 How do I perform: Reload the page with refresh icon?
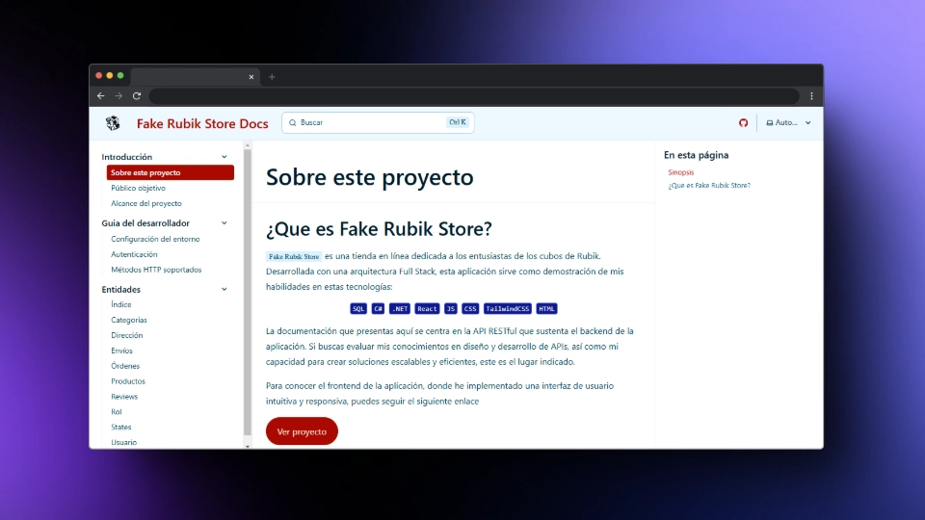pos(137,95)
